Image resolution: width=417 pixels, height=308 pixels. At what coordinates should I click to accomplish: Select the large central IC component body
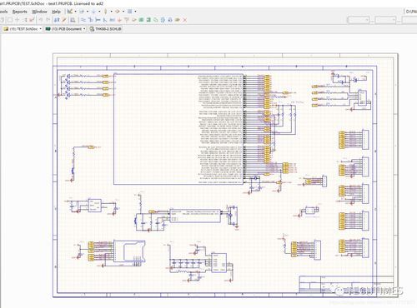tap(178, 129)
